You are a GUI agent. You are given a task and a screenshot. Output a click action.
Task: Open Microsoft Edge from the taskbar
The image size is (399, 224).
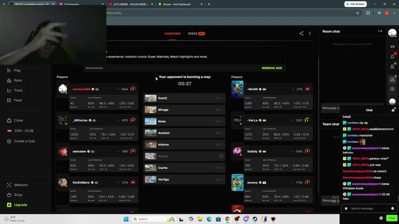point(209,219)
